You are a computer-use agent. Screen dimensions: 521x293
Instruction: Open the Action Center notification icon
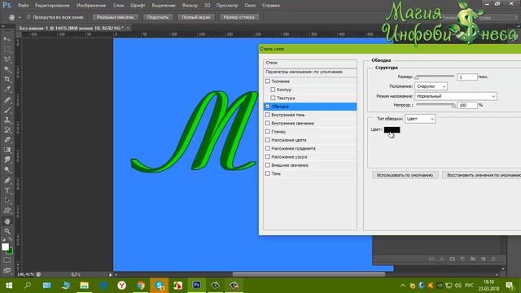point(510,286)
